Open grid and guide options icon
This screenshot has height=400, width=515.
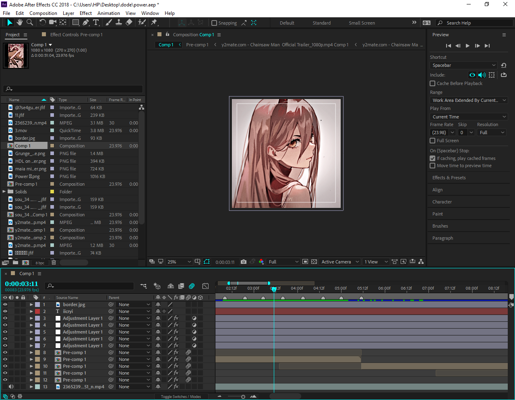(x=198, y=262)
